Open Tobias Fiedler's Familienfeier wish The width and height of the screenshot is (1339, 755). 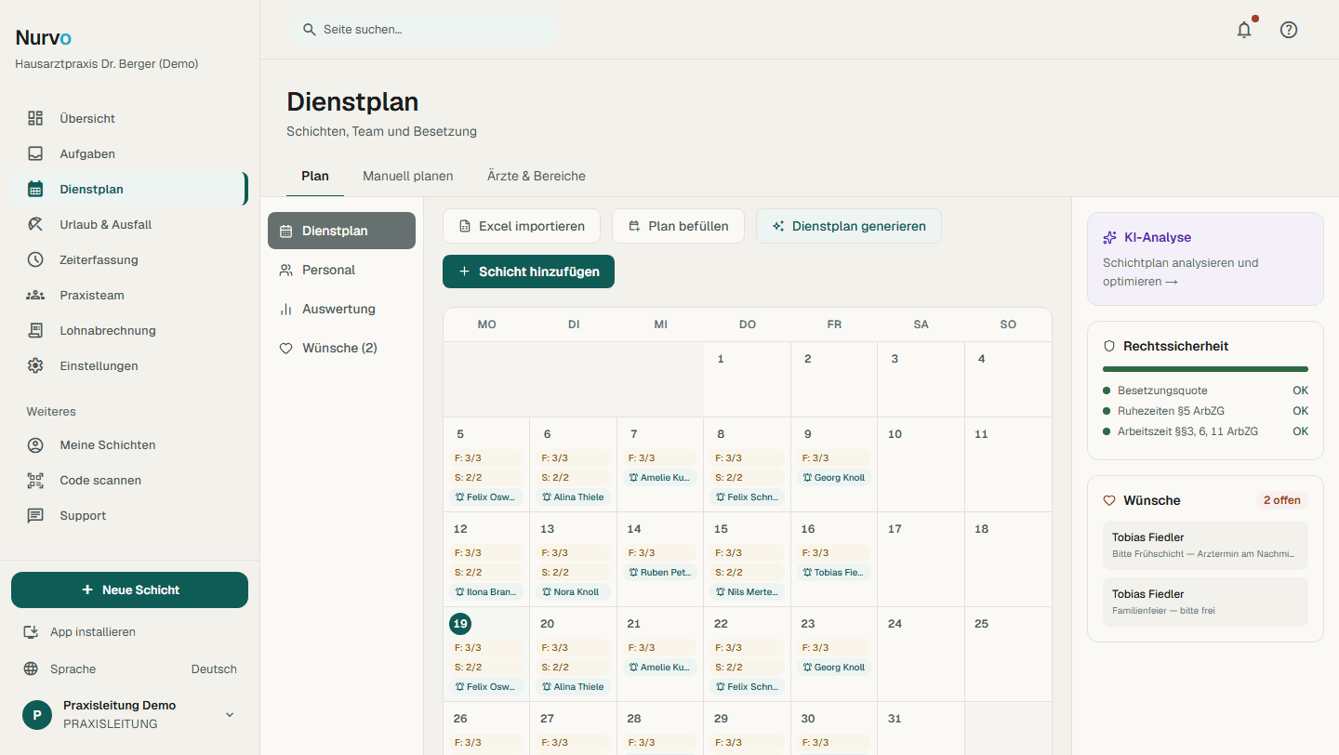click(x=1205, y=603)
